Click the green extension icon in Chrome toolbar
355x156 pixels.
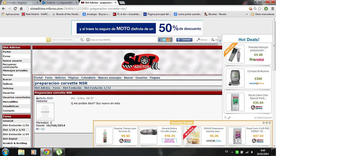[266, 9]
